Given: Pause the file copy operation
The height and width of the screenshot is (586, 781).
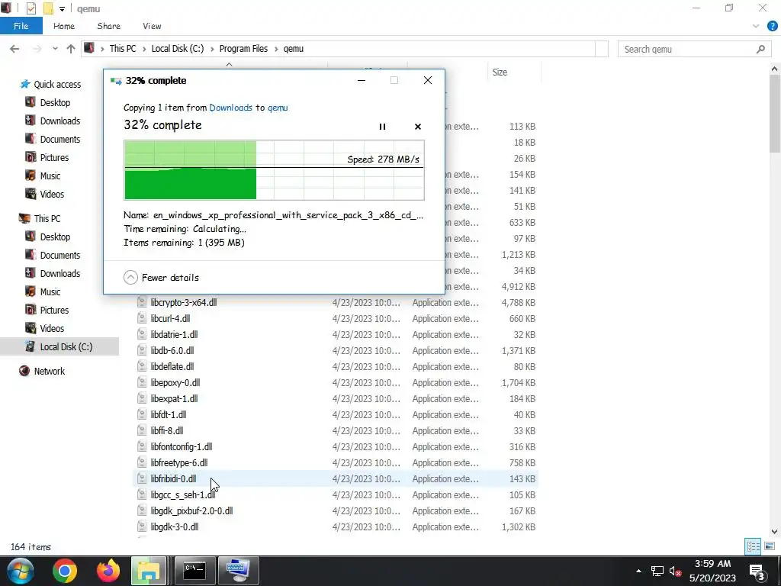Looking at the screenshot, I should (382, 127).
